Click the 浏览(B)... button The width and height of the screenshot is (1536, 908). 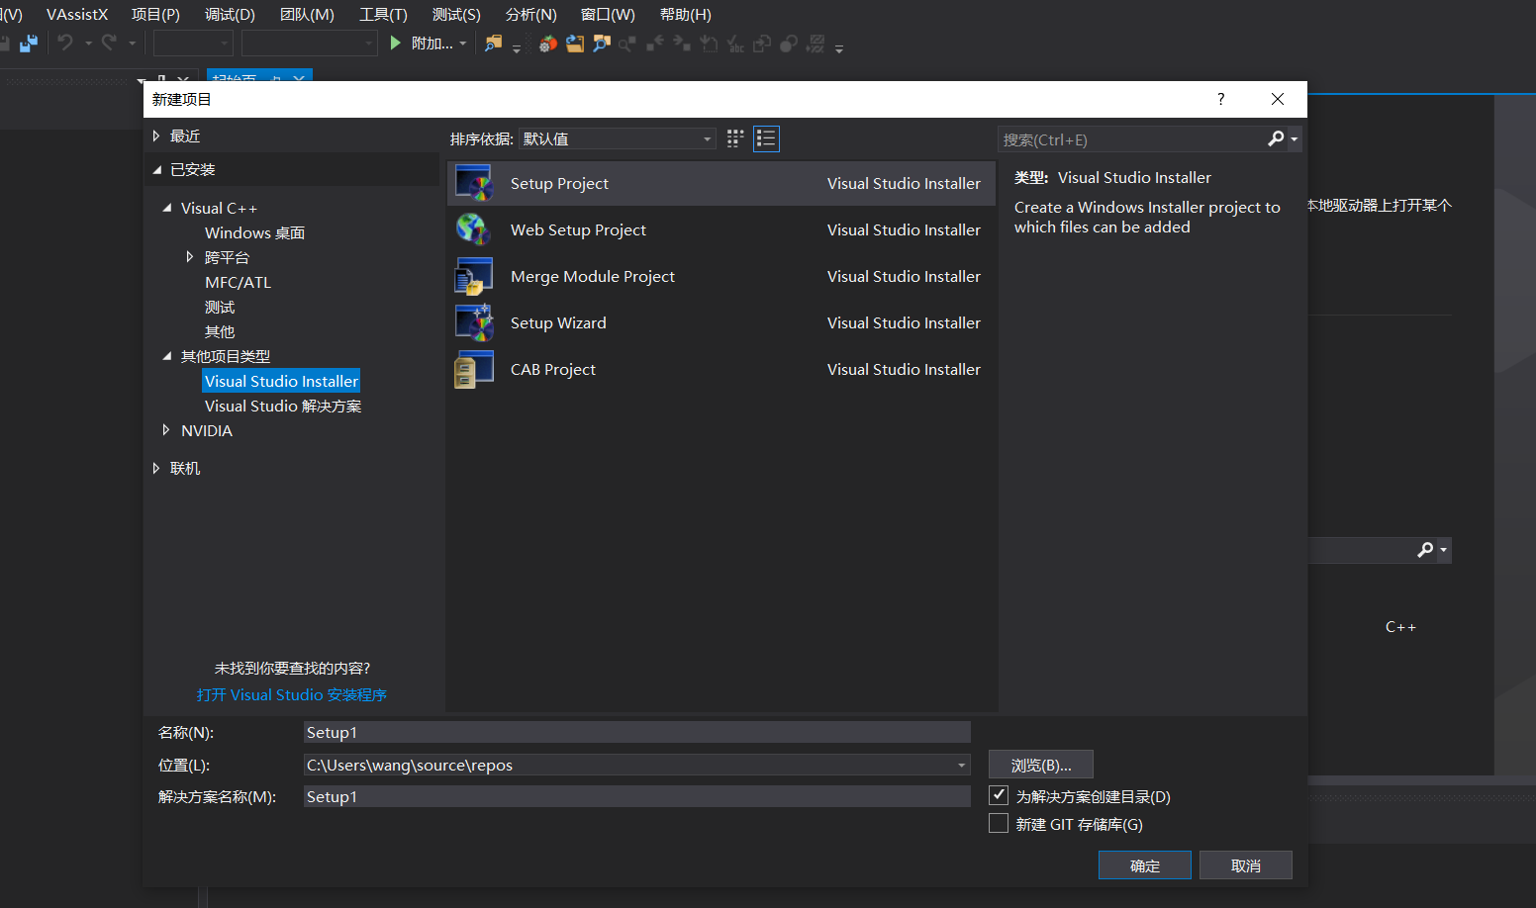click(x=1040, y=766)
